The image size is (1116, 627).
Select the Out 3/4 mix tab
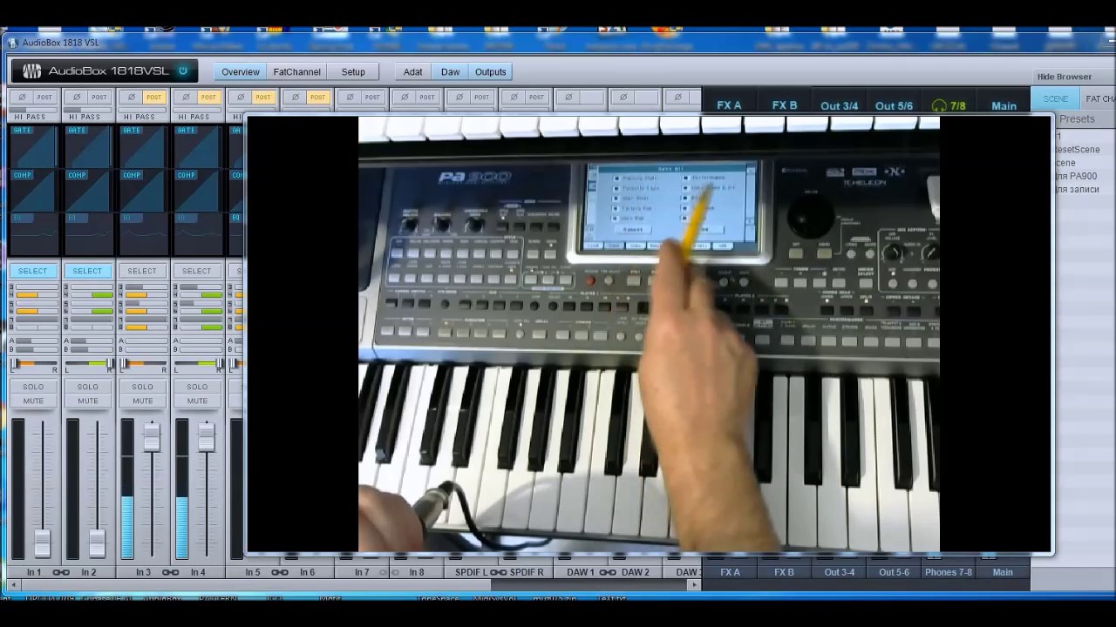coord(839,105)
